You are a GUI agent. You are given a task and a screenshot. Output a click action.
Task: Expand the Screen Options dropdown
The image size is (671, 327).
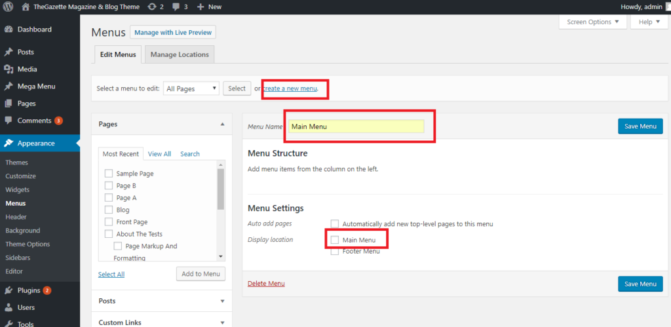592,22
